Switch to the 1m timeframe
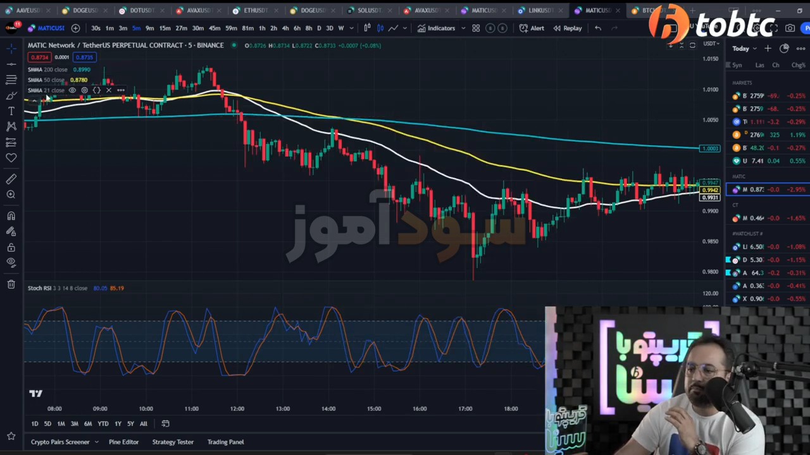The width and height of the screenshot is (810, 455). [x=109, y=28]
